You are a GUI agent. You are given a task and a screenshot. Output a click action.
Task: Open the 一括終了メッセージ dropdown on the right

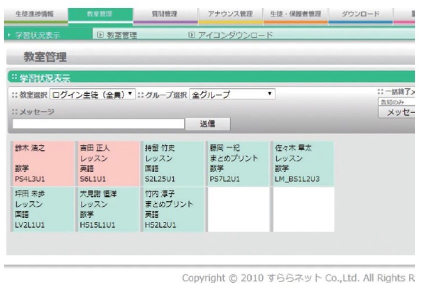397,102
